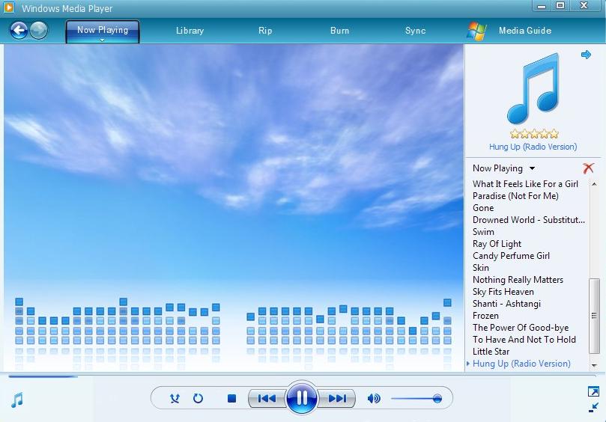This screenshot has width=606, height=422.
Task: Select the track Little Star
Action: pyautogui.click(x=491, y=352)
